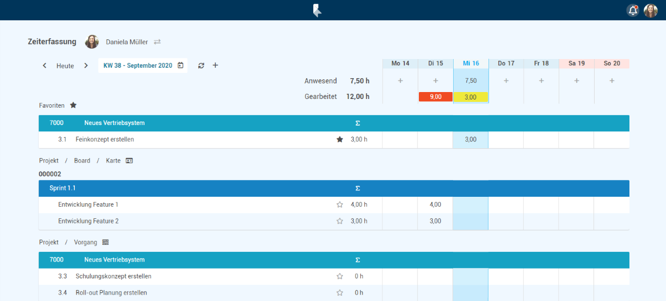Click the red 9,00 worked hours cell
The width and height of the screenshot is (666, 301).
[435, 97]
